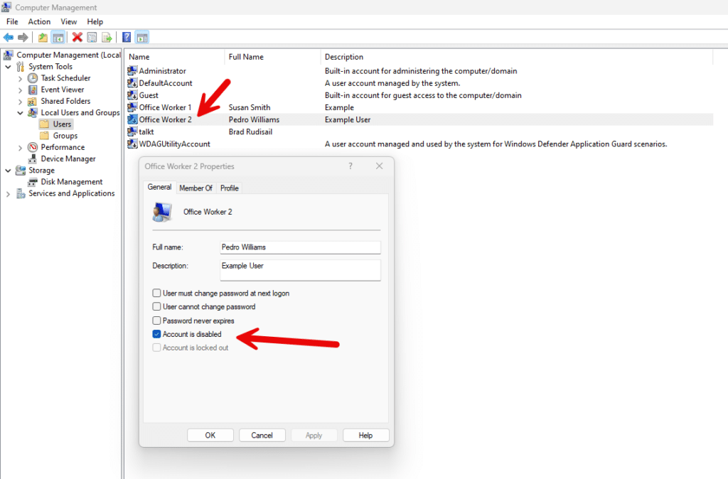Image resolution: width=728 pixels, height=479 pixels.
Task: Click the Services and Applications icon
Action: point(21,193)
